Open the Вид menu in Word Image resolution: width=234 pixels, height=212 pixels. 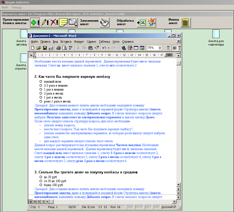(x=55, y=42)
